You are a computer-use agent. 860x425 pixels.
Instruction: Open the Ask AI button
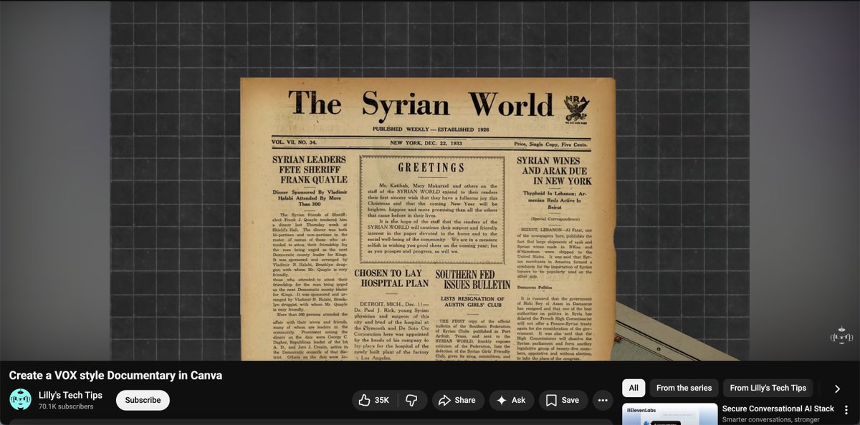coord(512,400)
